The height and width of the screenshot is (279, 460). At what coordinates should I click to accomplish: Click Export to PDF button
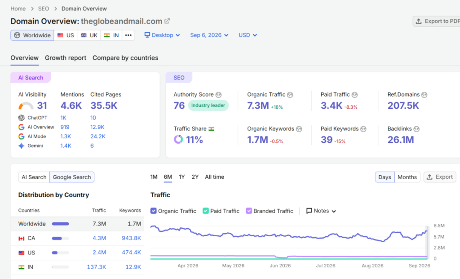pyautogui.click(x=437, y=21)
